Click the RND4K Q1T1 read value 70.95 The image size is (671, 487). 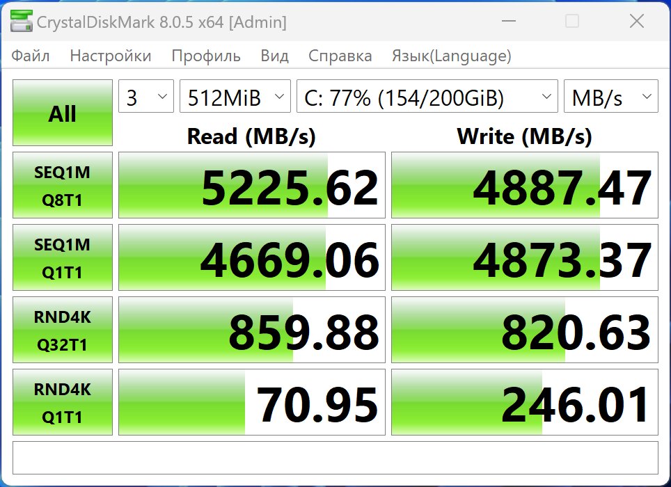click(x=252, y=402)
